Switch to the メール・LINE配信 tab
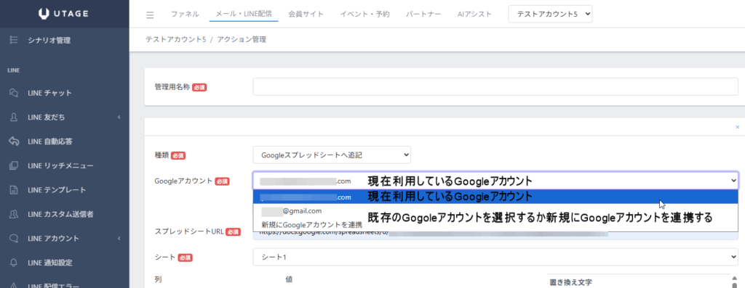 pos(244,15)
